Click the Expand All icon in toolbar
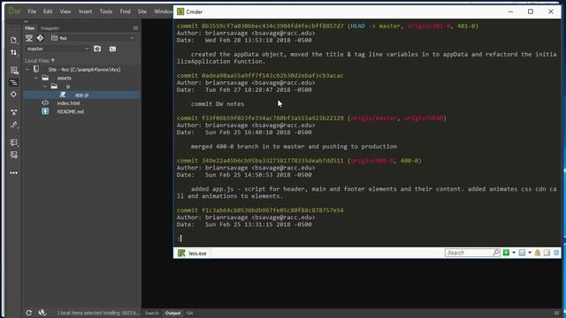This screenshot has height=318, width=566. 14,112
